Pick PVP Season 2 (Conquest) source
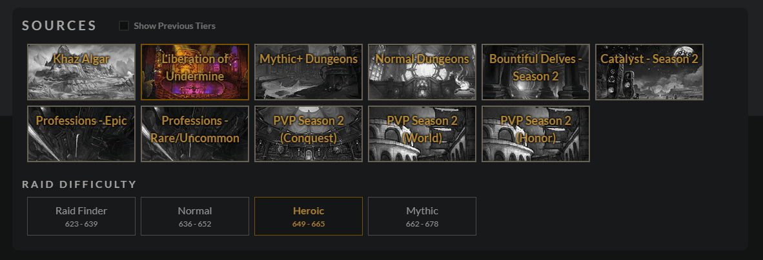 [x=309, y=134]
